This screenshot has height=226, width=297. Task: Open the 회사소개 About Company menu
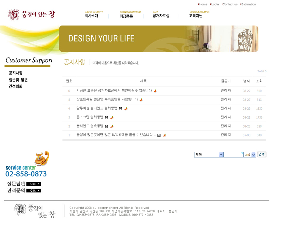point(91,16)
